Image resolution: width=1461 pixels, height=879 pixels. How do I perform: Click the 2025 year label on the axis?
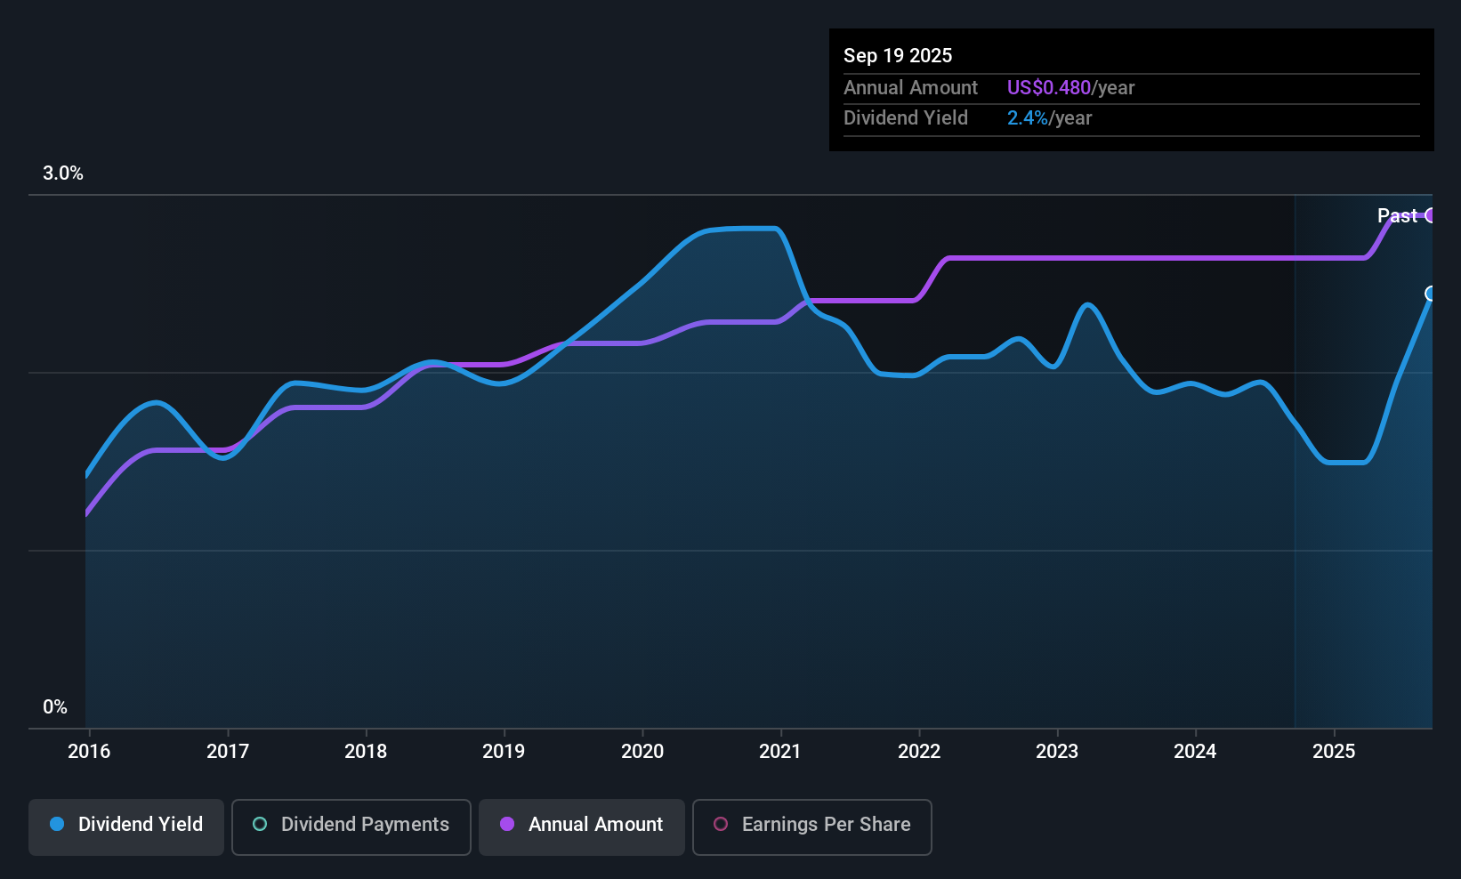click(x=1334, y=751)
